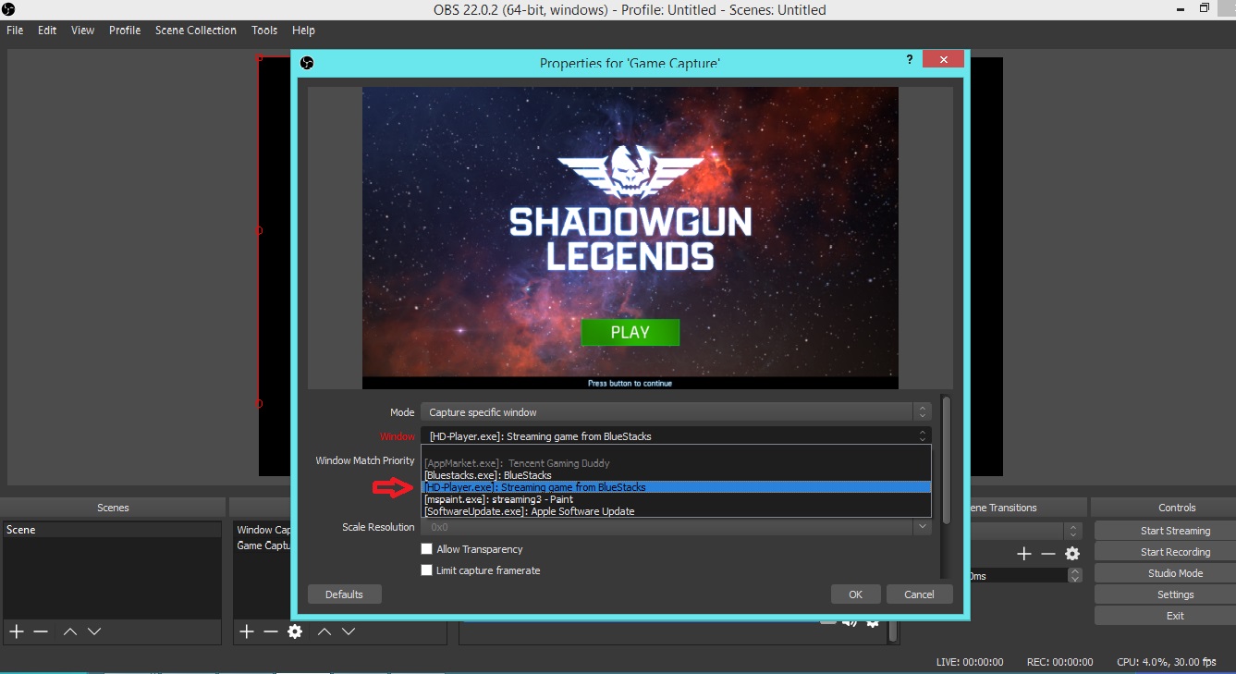Viewport: 1236px width, 674px height.
Task: Remove scene transition with minus icon
Action: tap(1048, 554)
